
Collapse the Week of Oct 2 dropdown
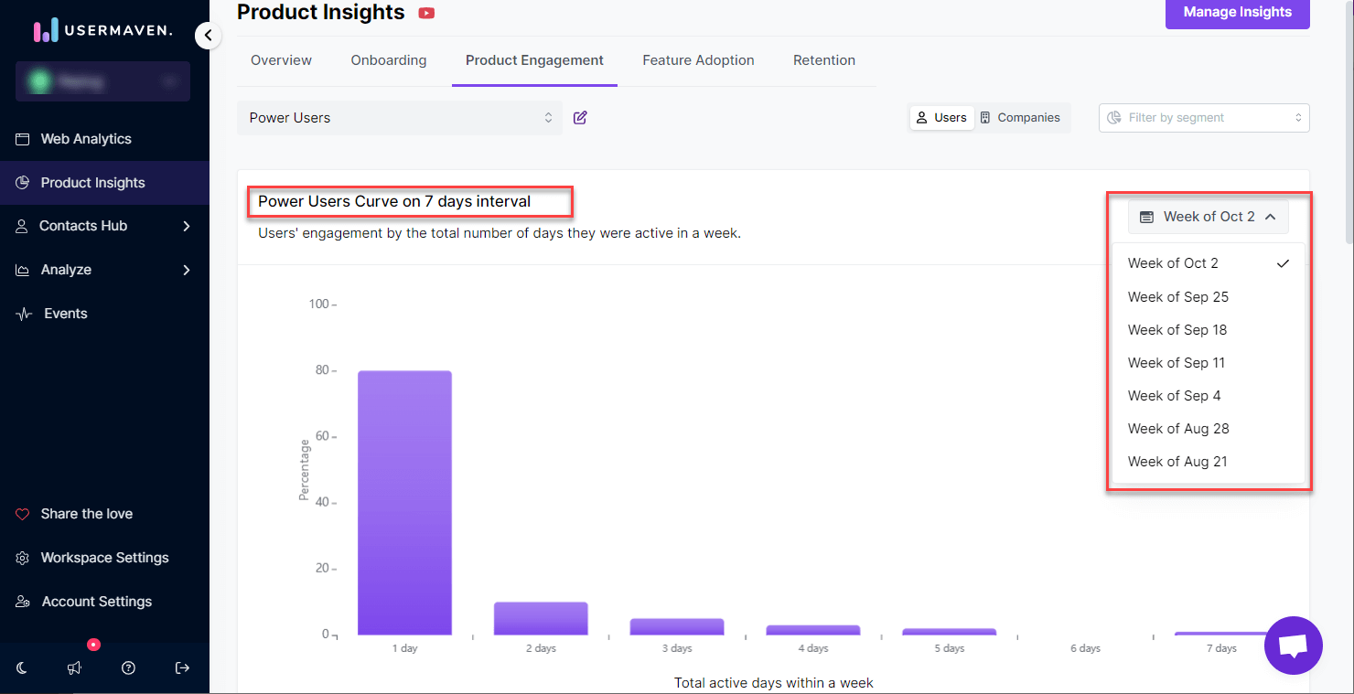click(1208, 217)
